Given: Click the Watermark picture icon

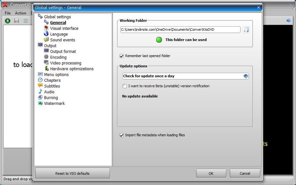Looking at the screenshot, I should [x=40, y=103].
